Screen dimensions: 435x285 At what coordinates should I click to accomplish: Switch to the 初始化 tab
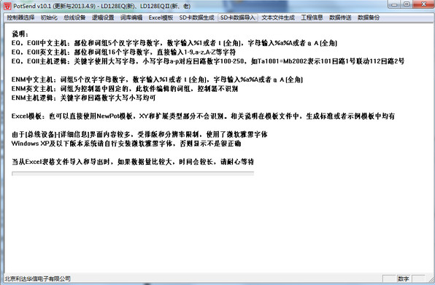[49, 17]
